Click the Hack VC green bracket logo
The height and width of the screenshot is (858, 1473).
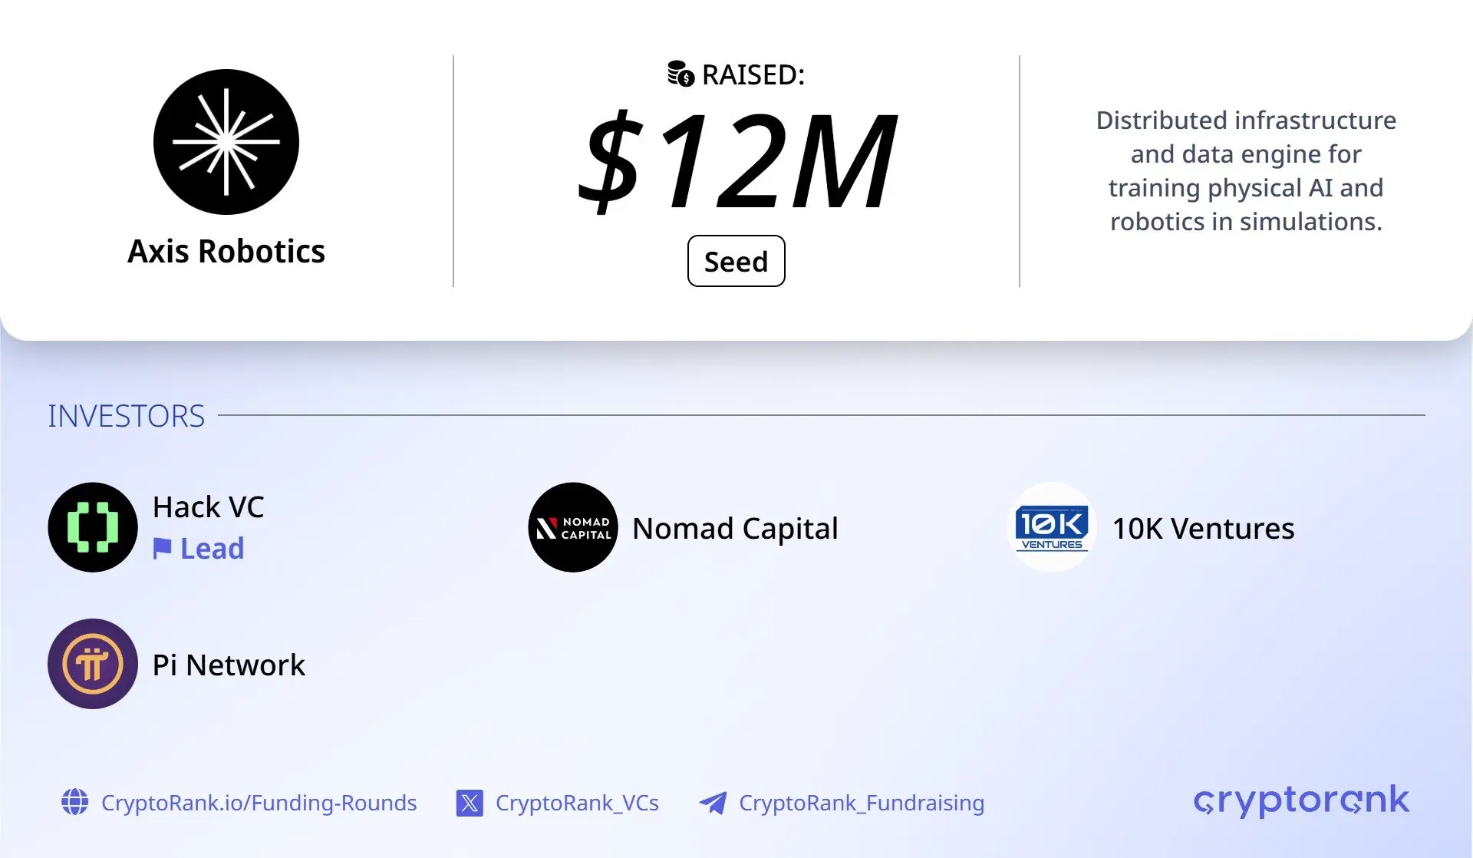coord(93,527)
